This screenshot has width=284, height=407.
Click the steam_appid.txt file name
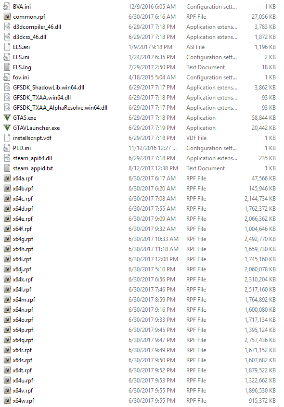point(33,168)
